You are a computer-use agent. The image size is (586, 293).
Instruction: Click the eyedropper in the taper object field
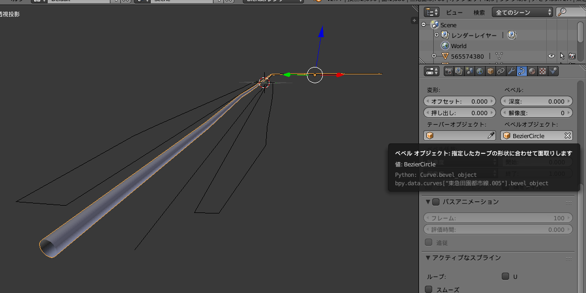point(491,136)
